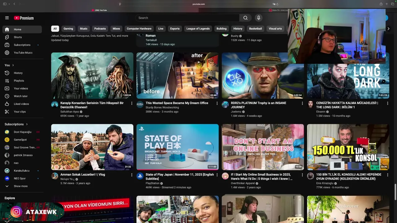
Task: Select the Gaming filter chip
Action: coord(68,29)
